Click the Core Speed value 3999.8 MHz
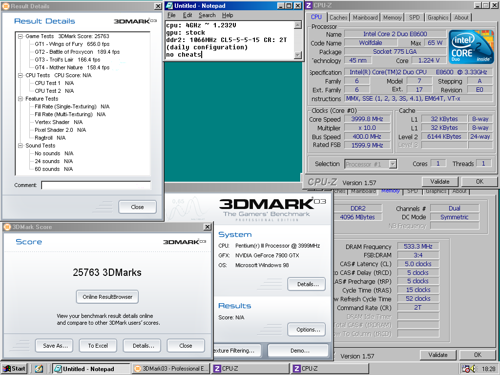 coord(367,119)
